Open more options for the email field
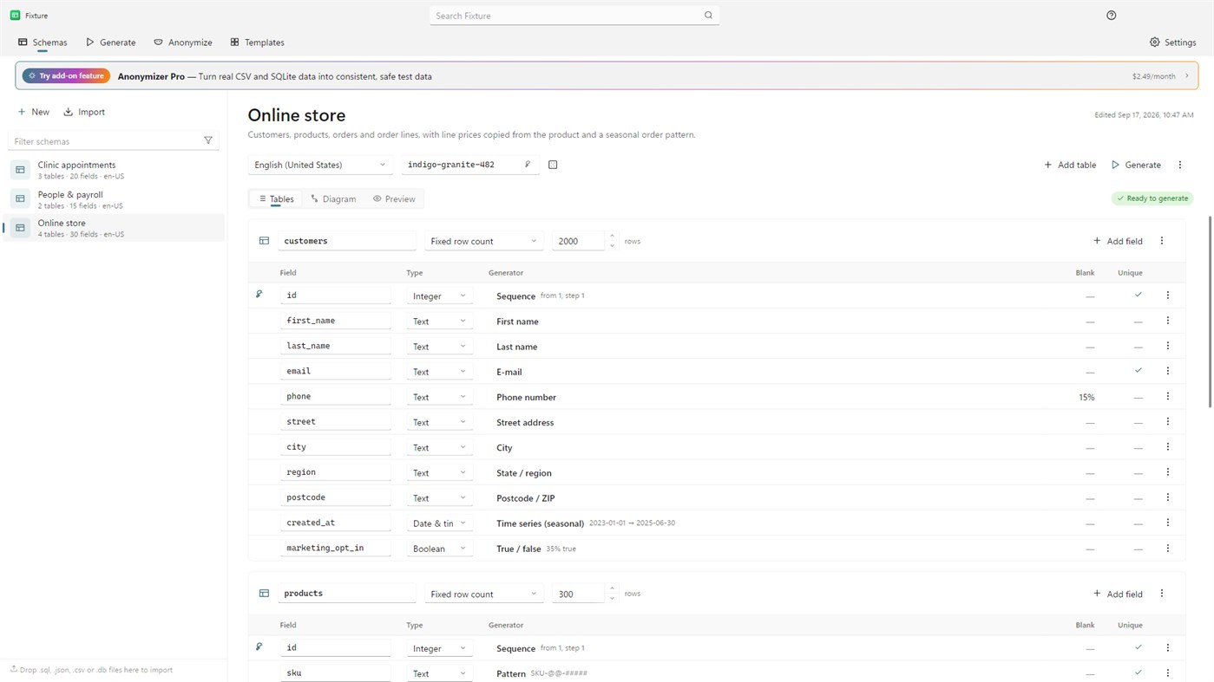Viewport: 1214px width, 682px height. (x=1168, y=371)
